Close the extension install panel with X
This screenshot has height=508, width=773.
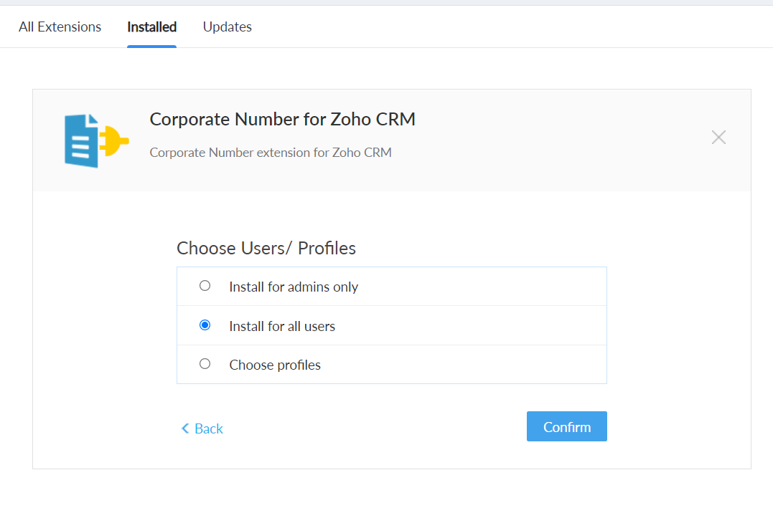[x=718, y=138]
